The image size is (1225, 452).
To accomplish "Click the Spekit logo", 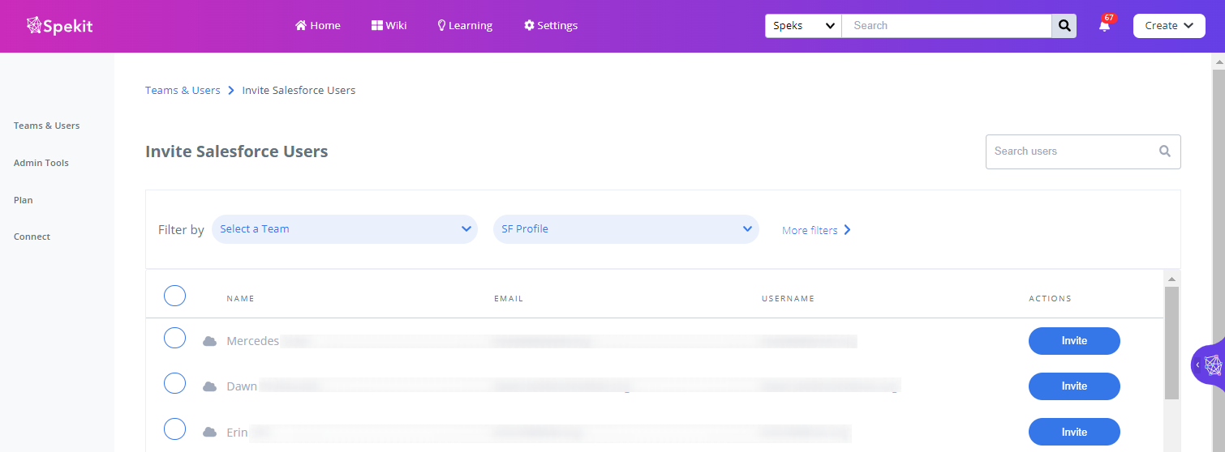I will [60, 26].
